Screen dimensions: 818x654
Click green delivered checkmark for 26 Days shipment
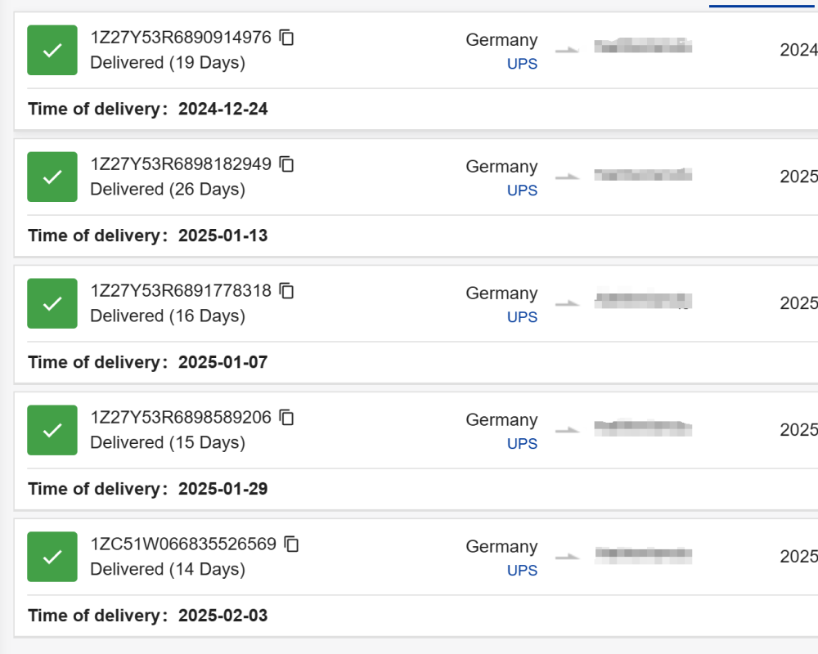pos(52,177)
